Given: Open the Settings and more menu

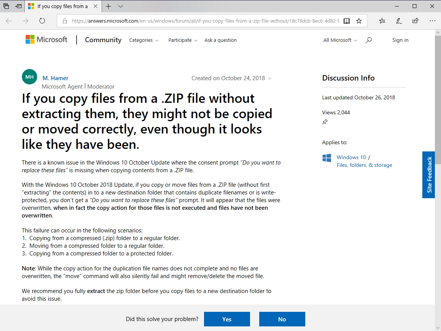Looking at the screenshot, I should click(433, 21).
